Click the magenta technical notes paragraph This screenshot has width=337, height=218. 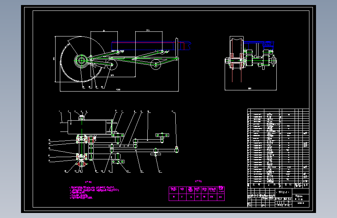click(x=94, y=192)
